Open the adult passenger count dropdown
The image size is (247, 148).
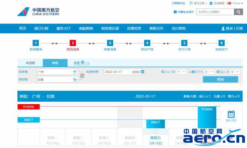[182, 72]
